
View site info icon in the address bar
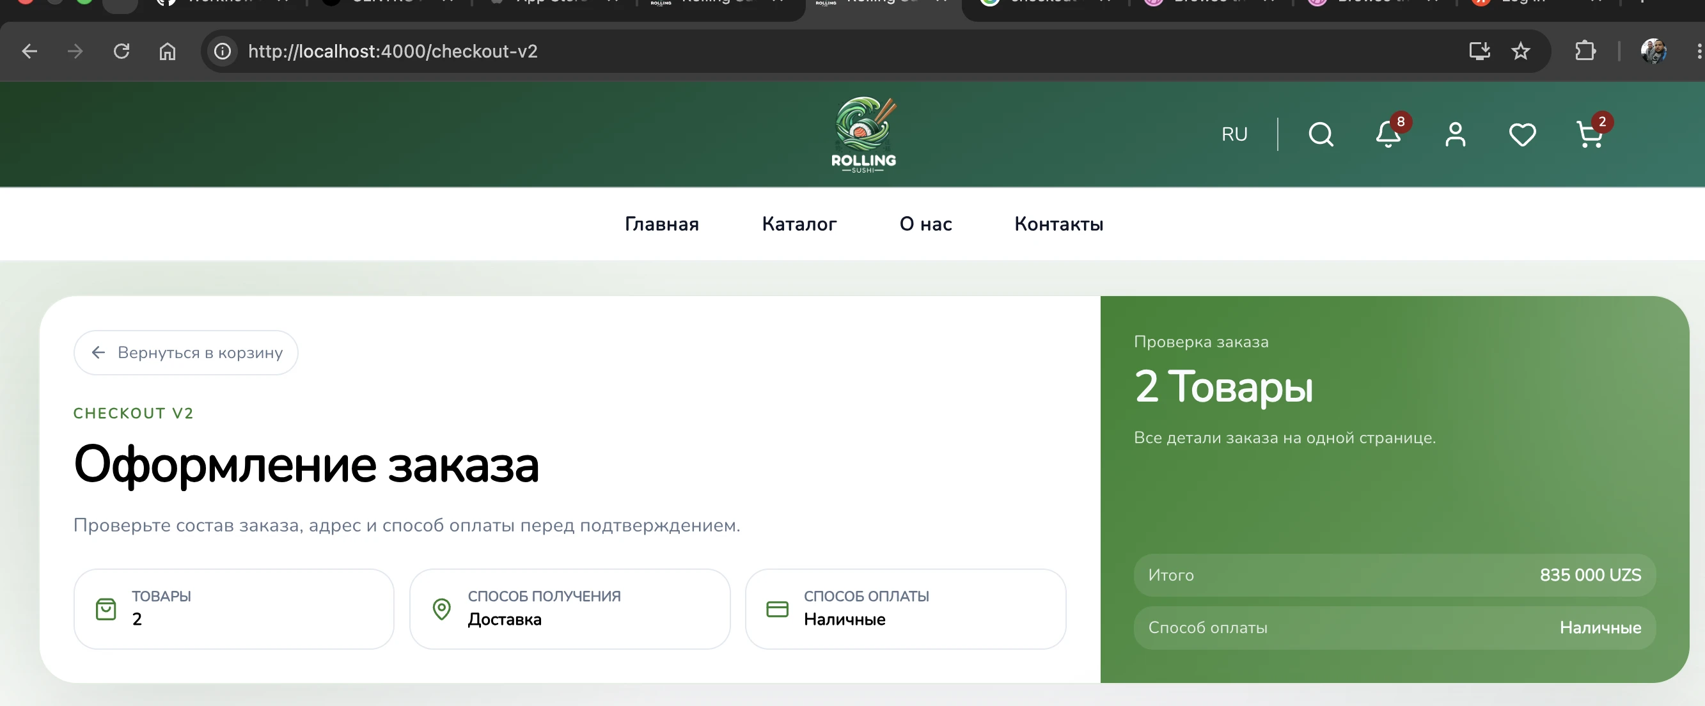click(223, 51)
